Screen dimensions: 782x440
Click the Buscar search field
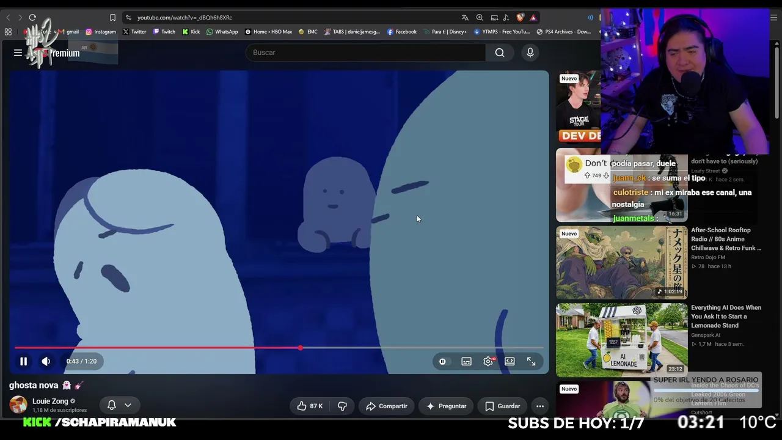(x=365, y=53)
